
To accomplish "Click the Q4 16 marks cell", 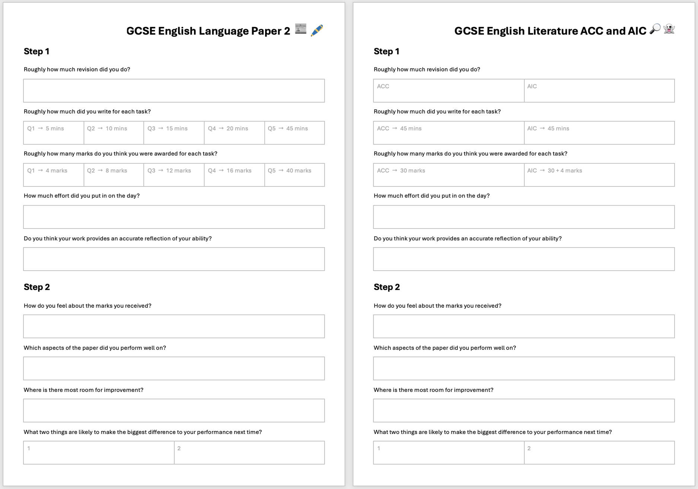I will (x=234, y=175).
